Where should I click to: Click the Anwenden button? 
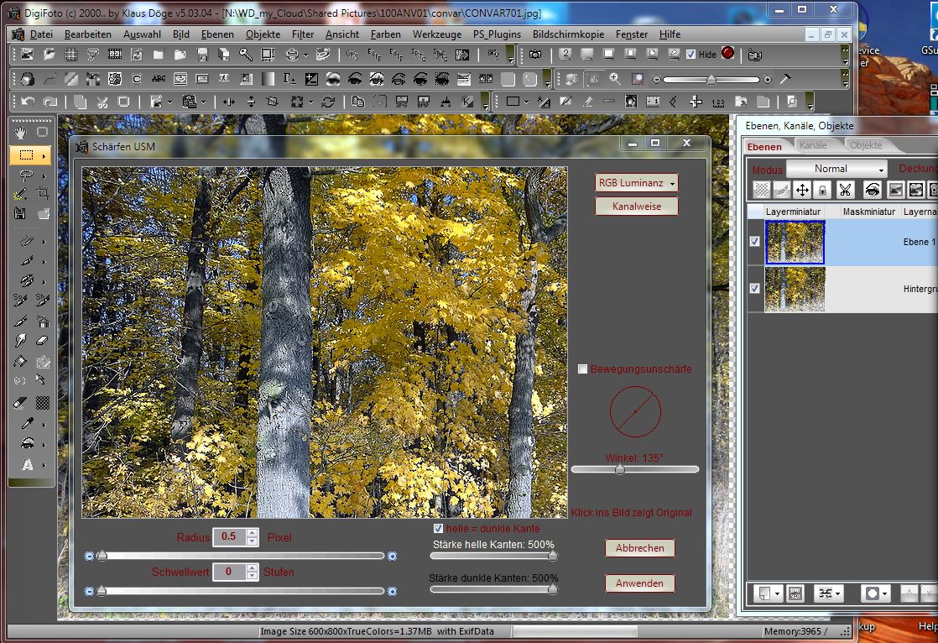(639, 583)
